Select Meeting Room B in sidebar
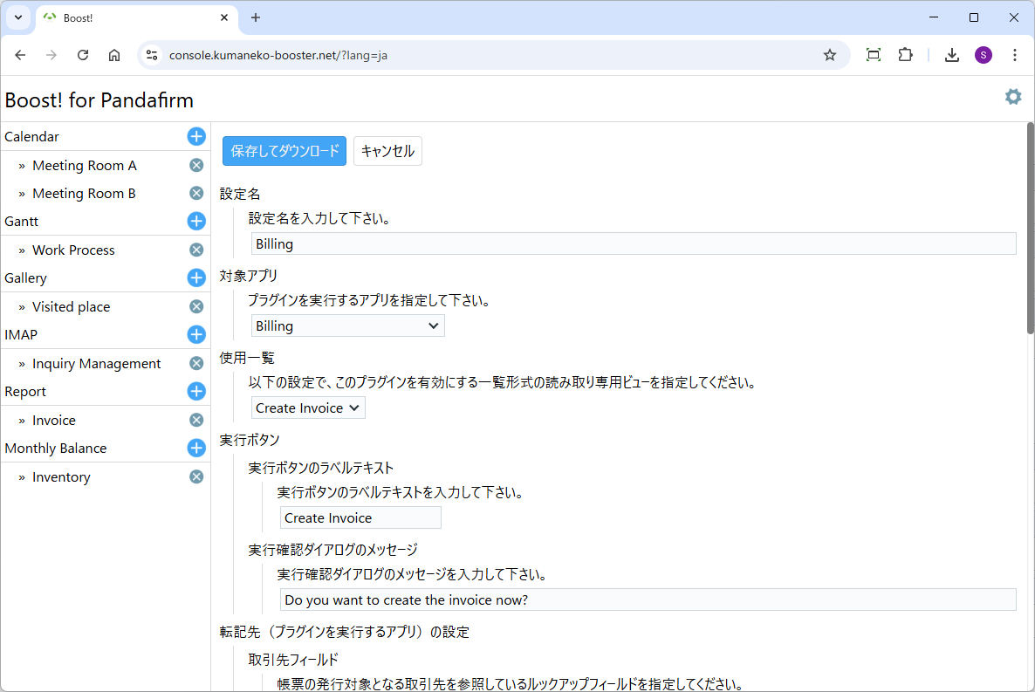The image size is (1035, 692). (84, 194)
